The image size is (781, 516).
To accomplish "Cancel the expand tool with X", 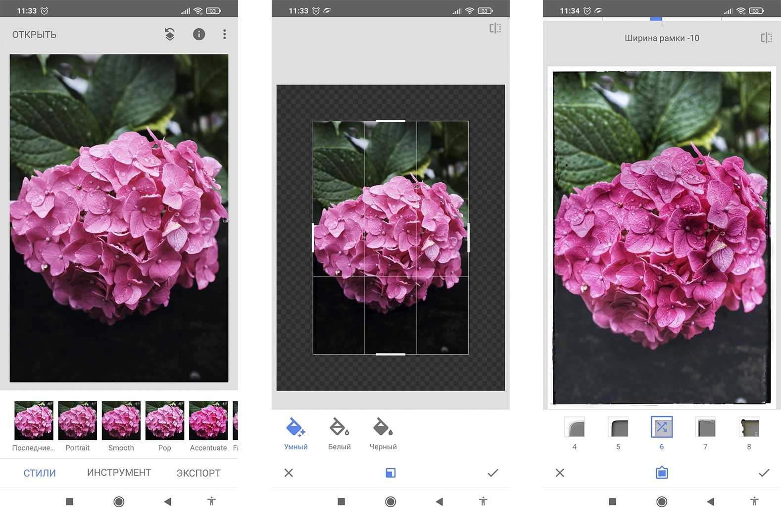I will click(289, 473).
